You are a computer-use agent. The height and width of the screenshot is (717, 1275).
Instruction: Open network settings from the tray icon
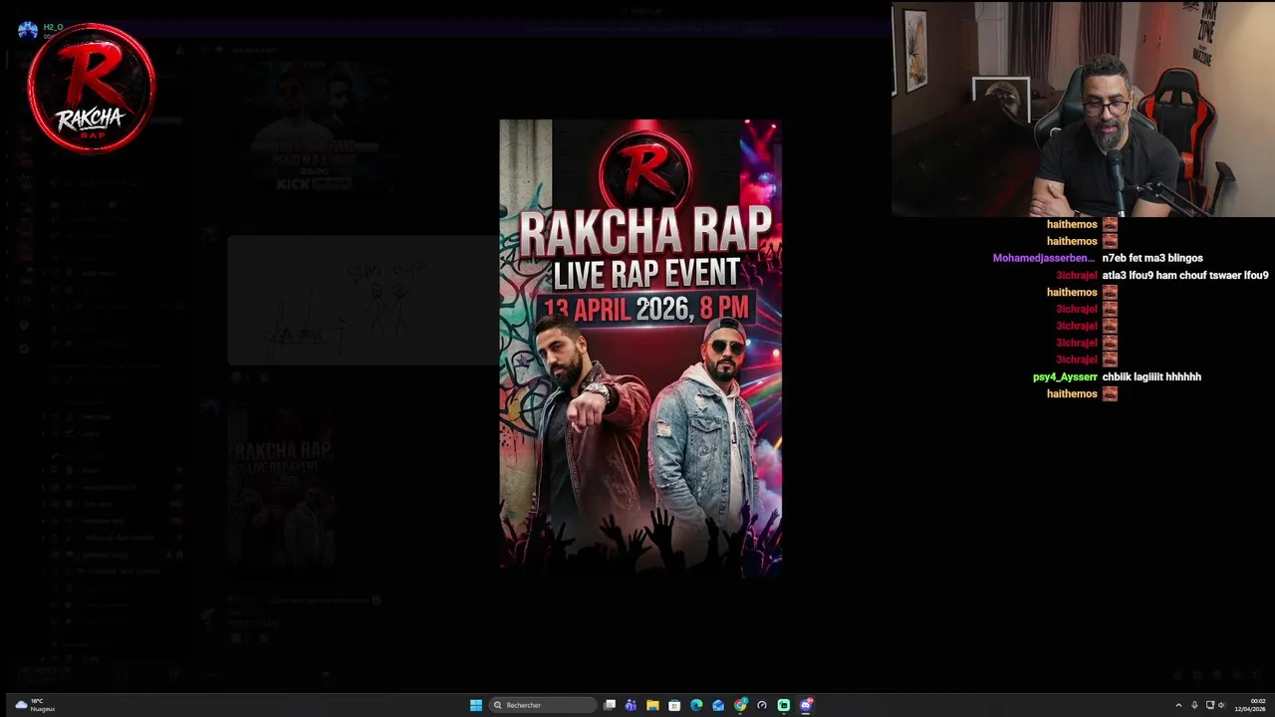pos(1210,705)
